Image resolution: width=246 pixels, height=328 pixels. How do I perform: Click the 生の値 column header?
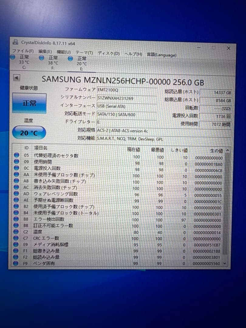[x=216, y=151]
